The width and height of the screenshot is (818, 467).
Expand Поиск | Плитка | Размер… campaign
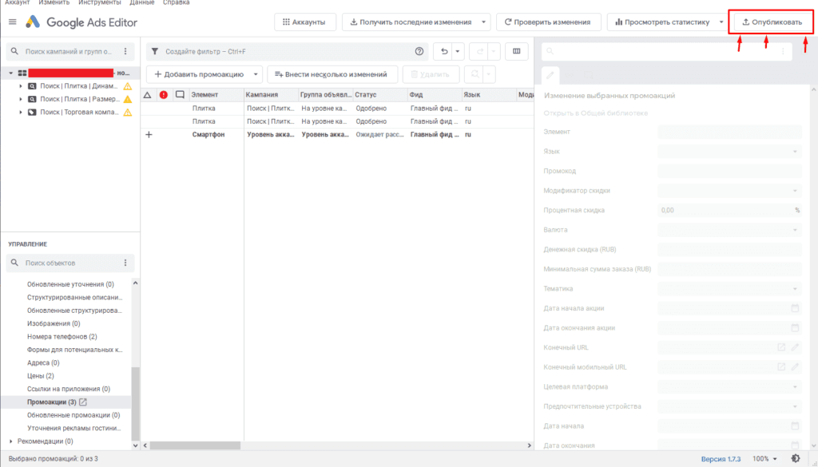click(x=20, y=99)
